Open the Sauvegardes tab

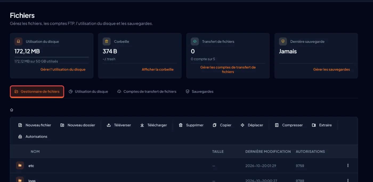point(200,92)
